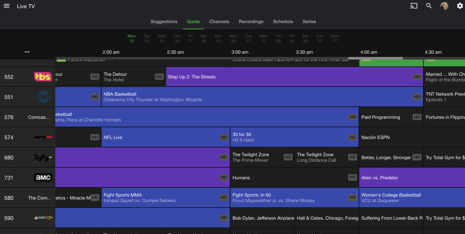Switch to the Series tab
The height and width of the screenshot is (234, 465).
309,21
